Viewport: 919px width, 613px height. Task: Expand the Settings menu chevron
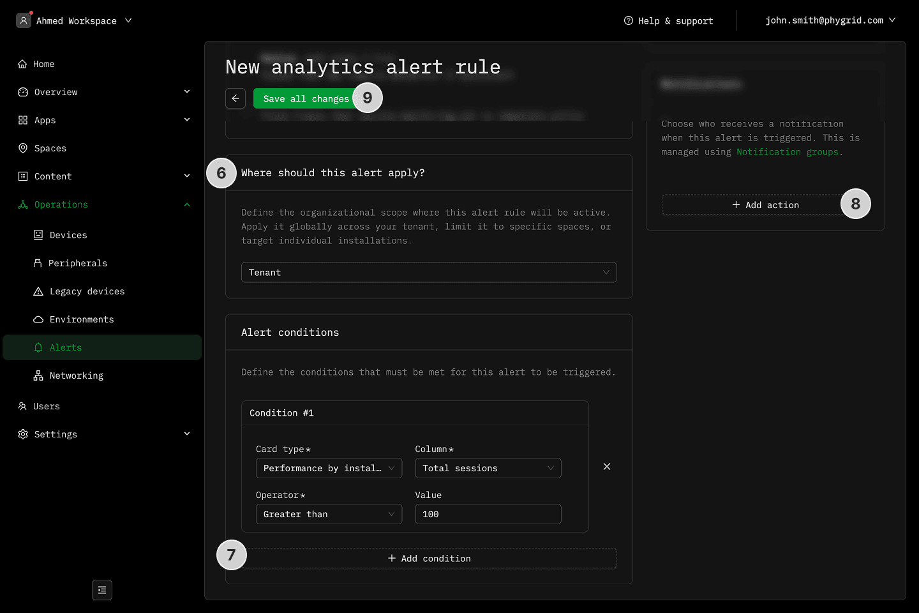[x=187, y=434]
